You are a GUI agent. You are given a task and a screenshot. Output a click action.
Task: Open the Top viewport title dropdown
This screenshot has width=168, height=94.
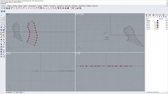[9, 14]
